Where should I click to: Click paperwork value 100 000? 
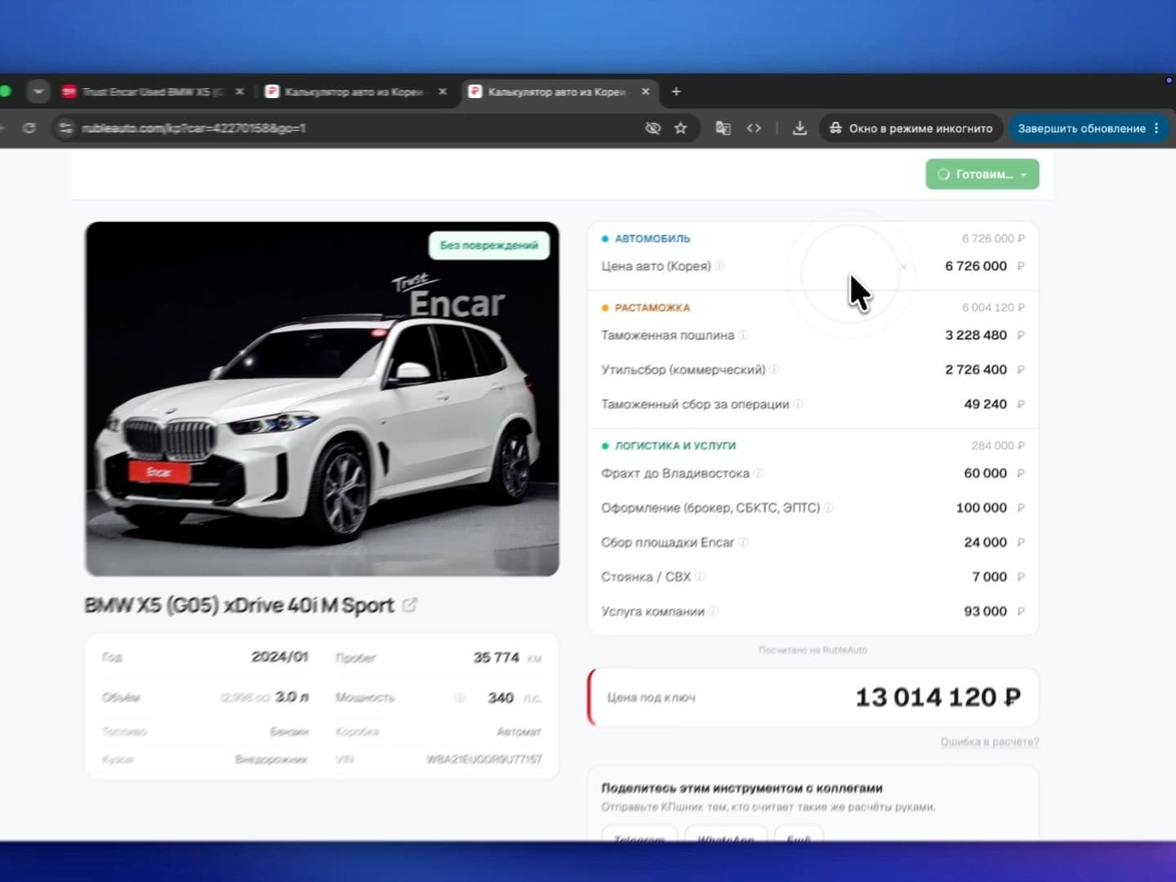point(981,507)
